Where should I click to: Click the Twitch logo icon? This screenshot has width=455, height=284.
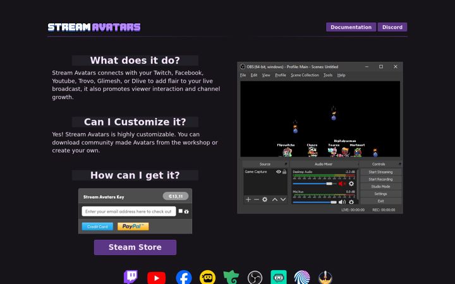tap(131, 277)
